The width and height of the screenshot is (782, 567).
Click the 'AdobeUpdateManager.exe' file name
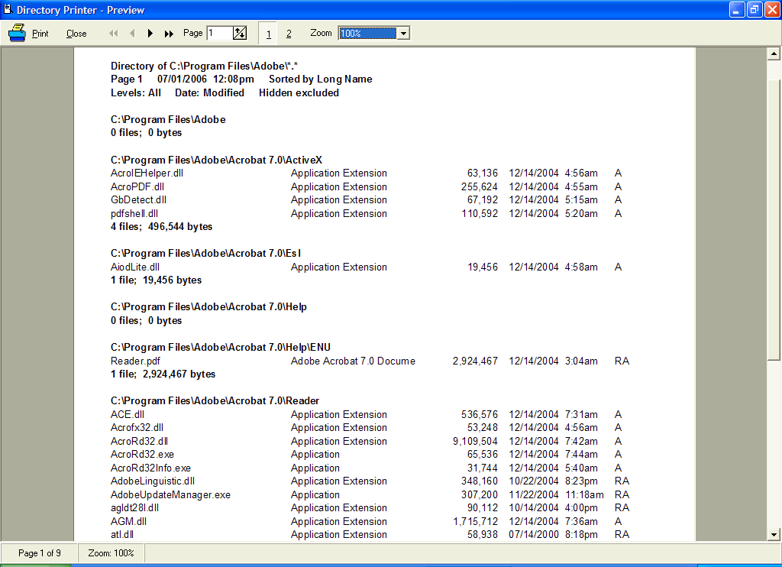(170, 495)
